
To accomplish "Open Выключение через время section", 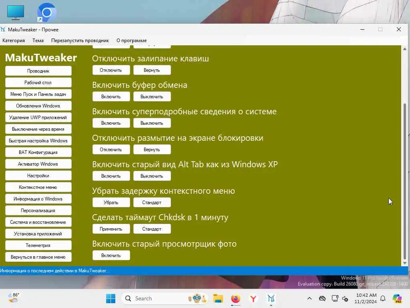I will pyautogui.click(x=38, y=129).
